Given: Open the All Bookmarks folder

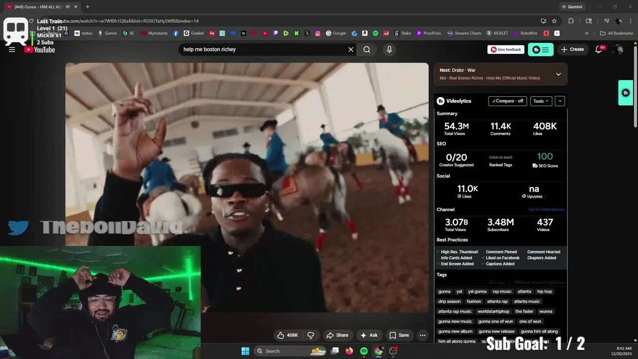Looking at the screenshot, I should pyautogui.click(x=617, y=33).
